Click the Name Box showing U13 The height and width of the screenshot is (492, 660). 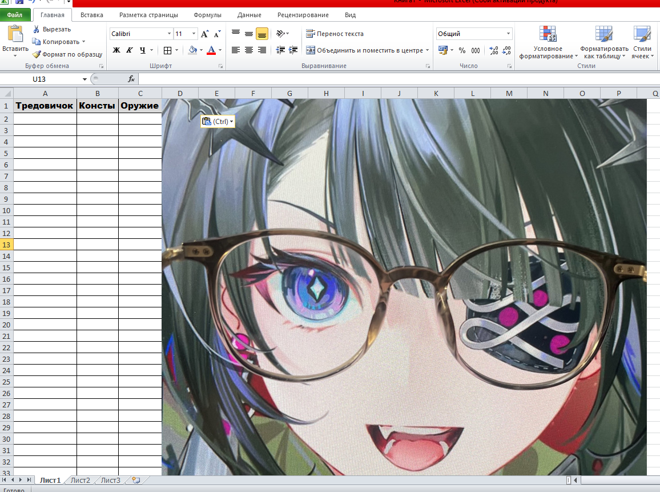click(39, 79)
